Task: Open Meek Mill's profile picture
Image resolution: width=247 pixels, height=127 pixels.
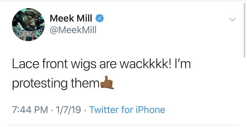Action: [x=28, y=24]
